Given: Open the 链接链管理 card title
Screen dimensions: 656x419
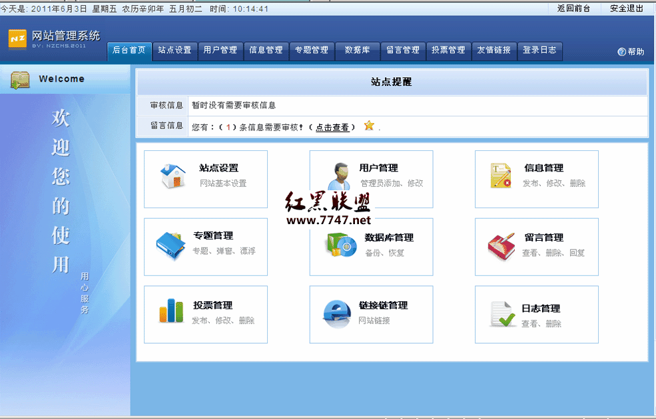Looking at the screenshot, I should 383,305.
